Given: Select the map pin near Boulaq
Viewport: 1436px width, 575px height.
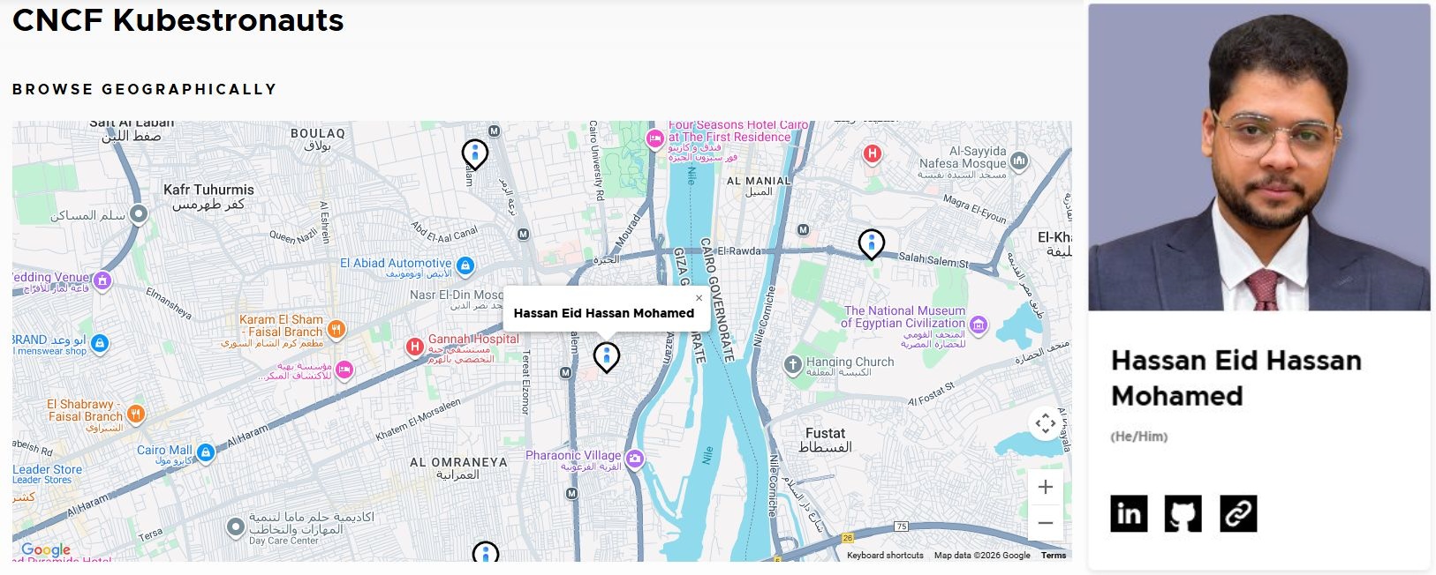Looking at the screenshot, I should pyautogui.click(x=475, y=153).
